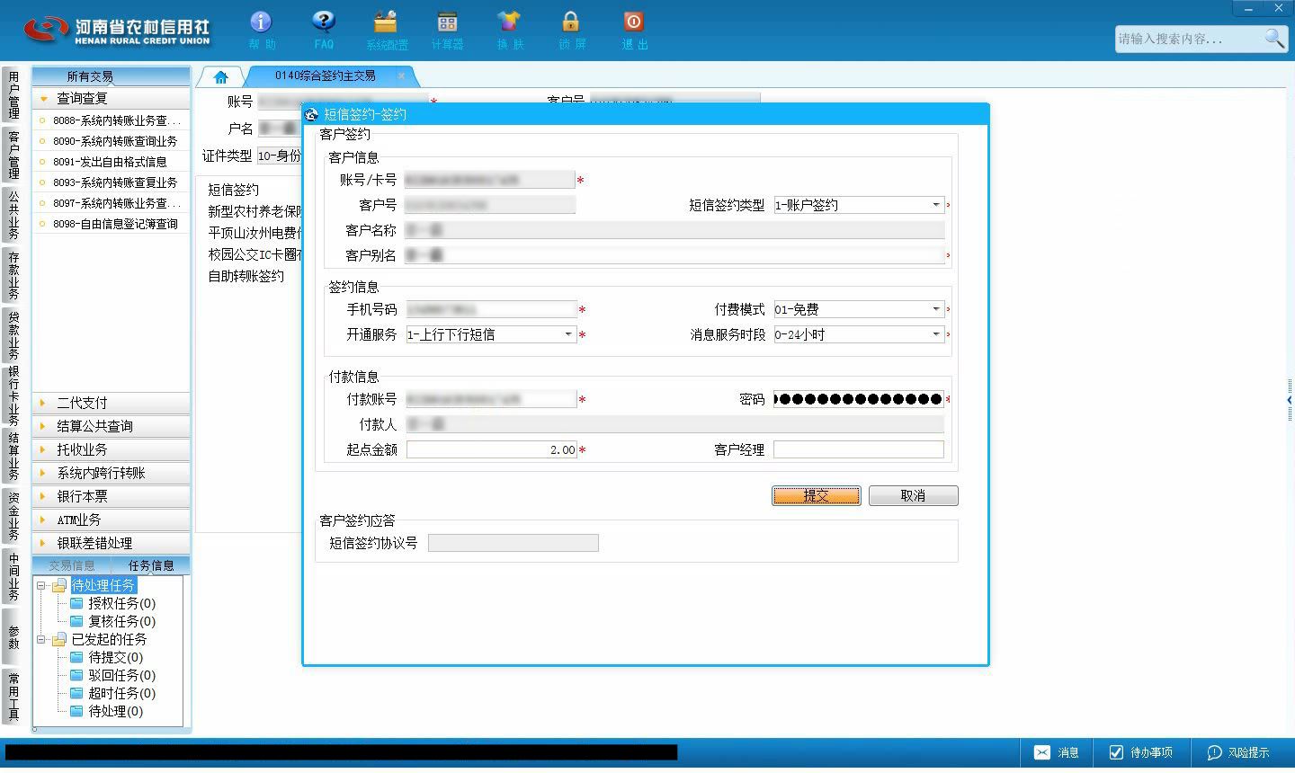
Task: Click the 起点金额 amount field
Action: click(x=491, y=449)
